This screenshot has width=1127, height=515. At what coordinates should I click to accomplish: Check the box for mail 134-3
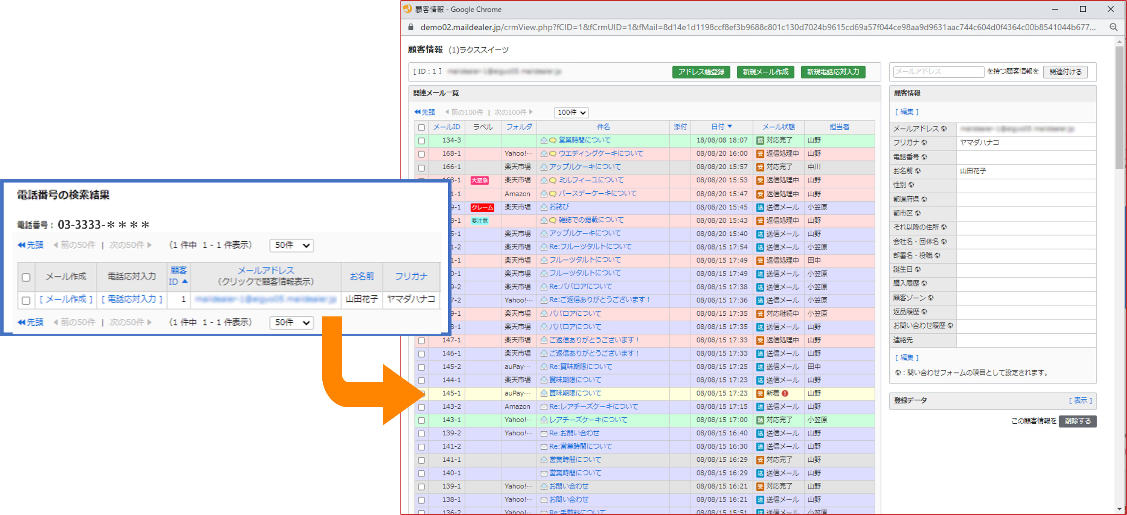[421, 141]
